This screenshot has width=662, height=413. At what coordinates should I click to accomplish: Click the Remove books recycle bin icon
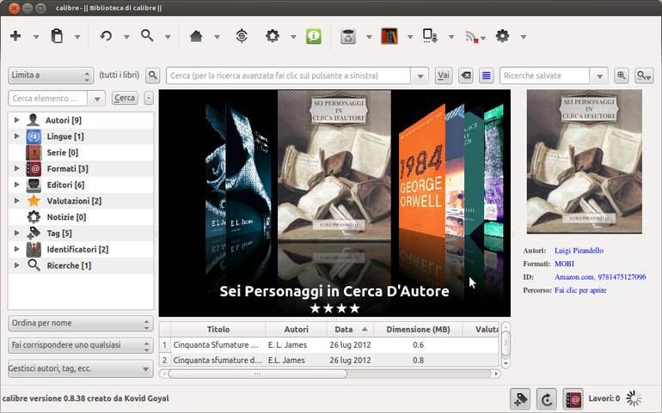click(x=348, y=36)
